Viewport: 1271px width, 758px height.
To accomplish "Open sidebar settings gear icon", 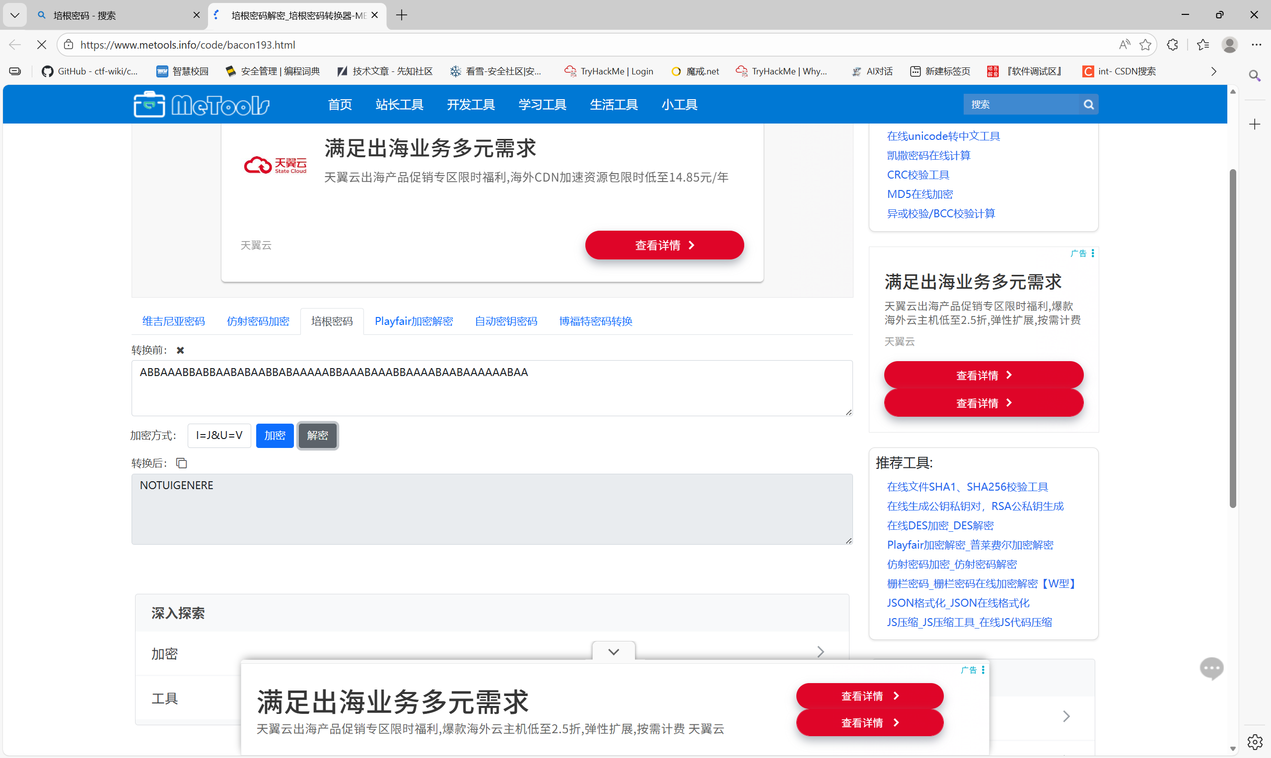I will [x=1254, y=741].
